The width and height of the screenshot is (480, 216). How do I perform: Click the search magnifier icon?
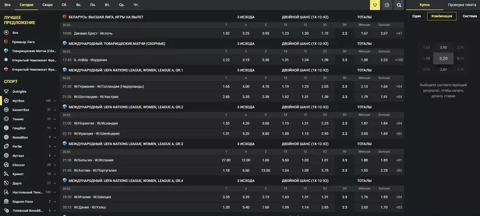pos(399,5)
